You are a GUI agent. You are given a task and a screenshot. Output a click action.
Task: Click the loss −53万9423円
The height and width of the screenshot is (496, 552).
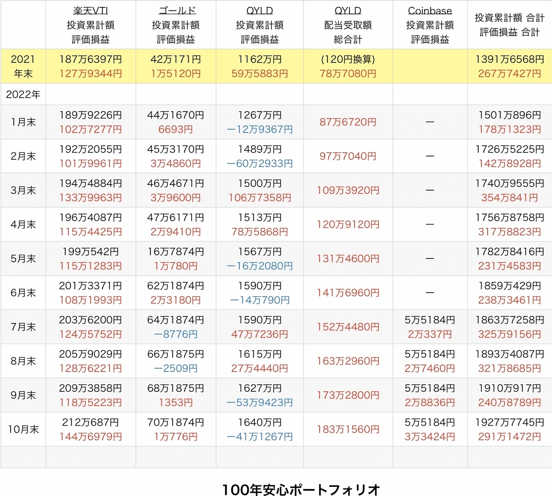pyautogui.click(x=260, y=402)
